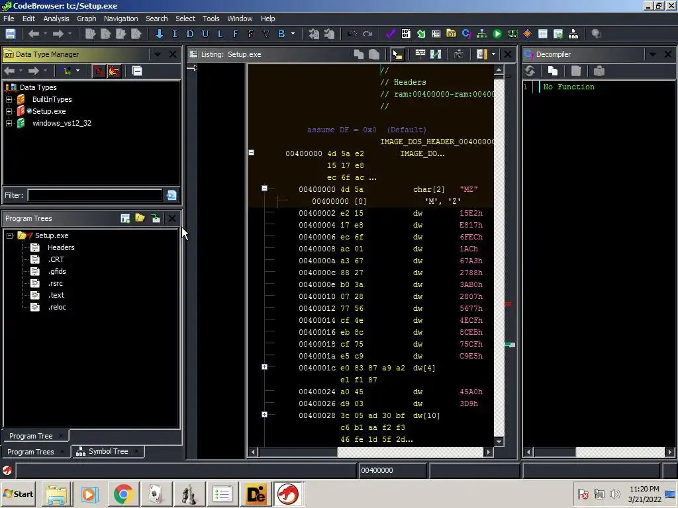Collapse all data types tree
The image size is (678, 508).
pos(137,71)
